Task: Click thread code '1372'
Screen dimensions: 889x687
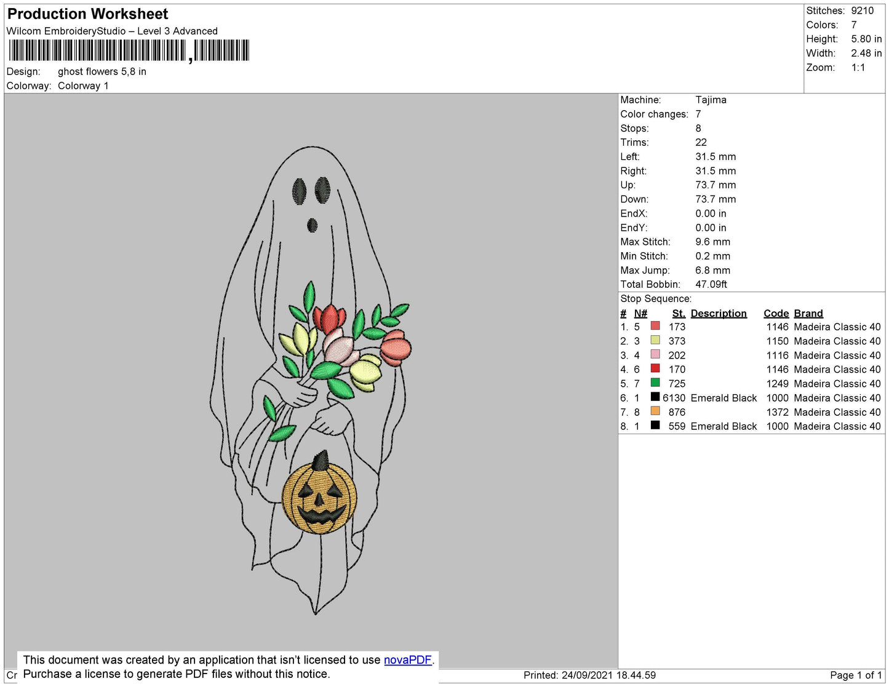Action: (777, 412)
